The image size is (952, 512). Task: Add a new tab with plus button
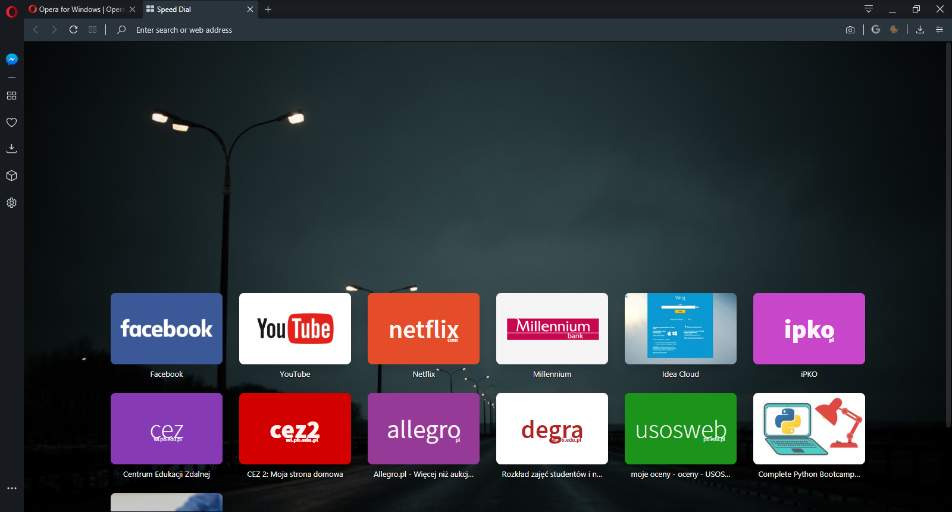[268, 9]
